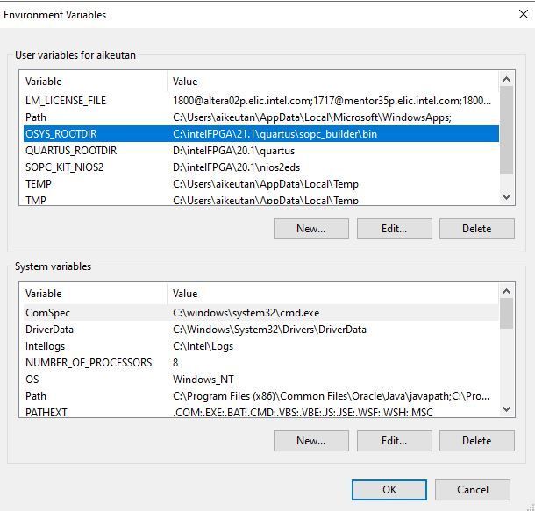535x511 pixels.
Task: Click Edit button under User variables
Action: (394, 229)
